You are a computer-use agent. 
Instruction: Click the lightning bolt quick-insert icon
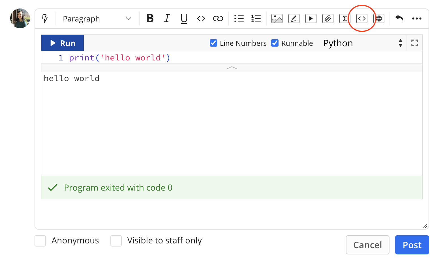45,19
